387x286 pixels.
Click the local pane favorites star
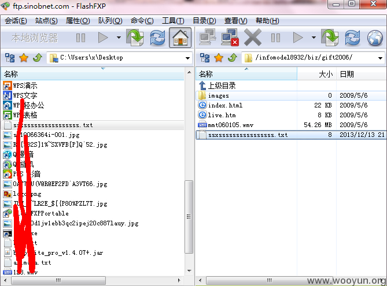(x=24, y=58)
